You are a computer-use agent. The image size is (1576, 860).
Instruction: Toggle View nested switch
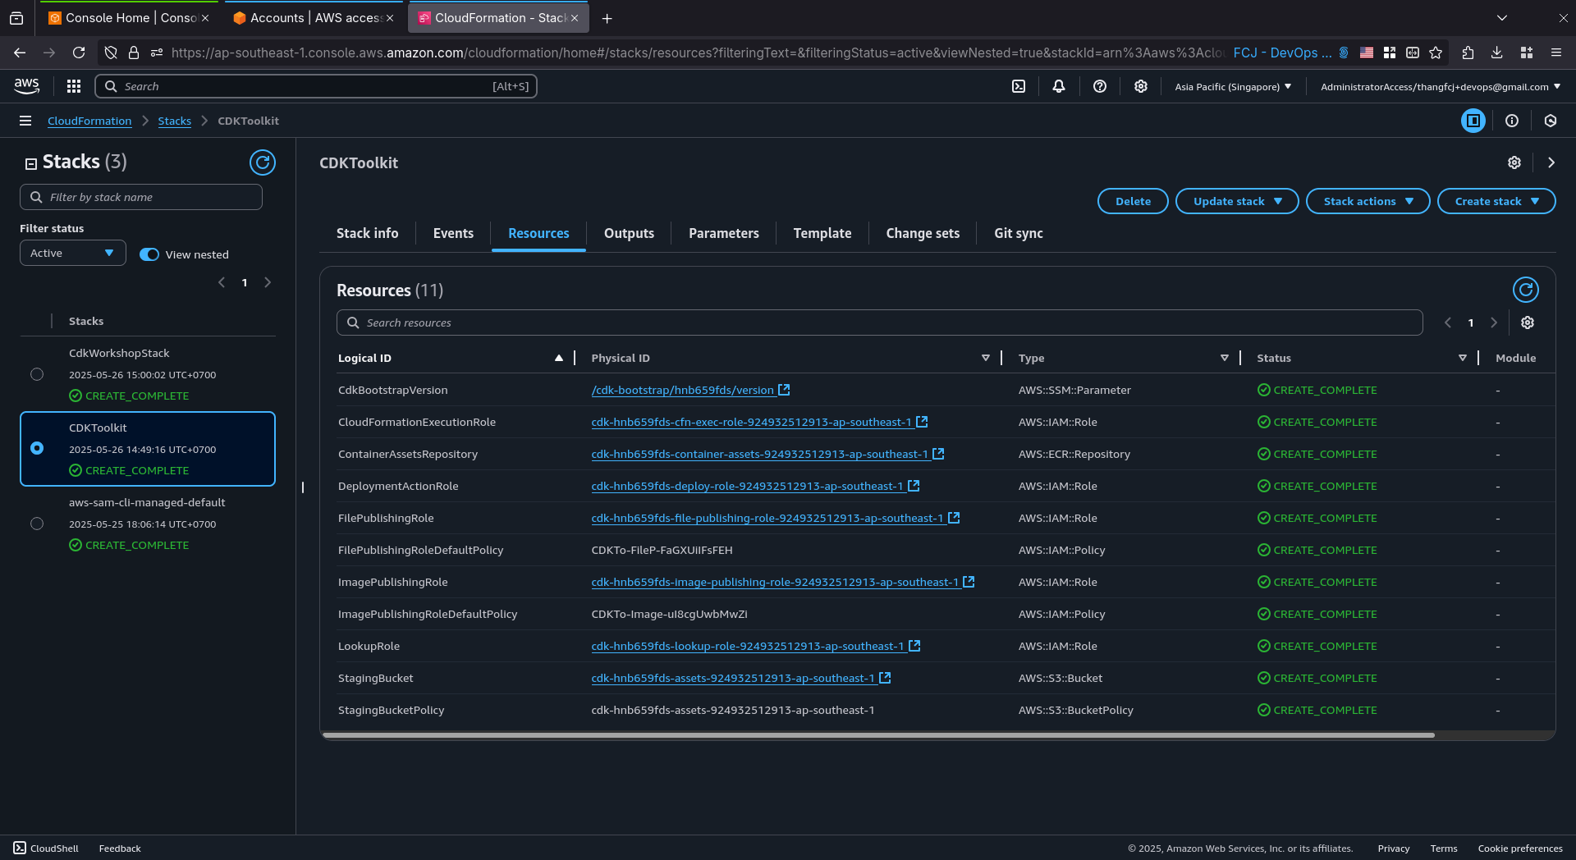tap(149, 254)
